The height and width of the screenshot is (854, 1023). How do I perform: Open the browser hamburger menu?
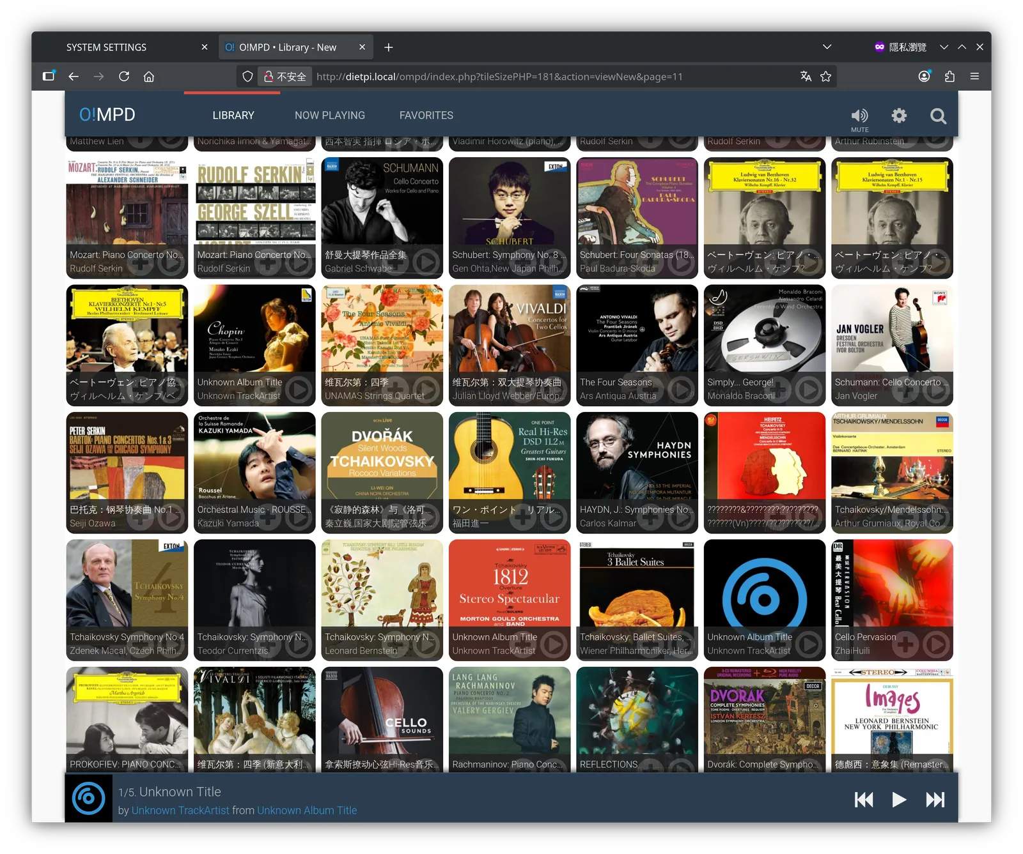pyautogui.click(x=974, y=77)
